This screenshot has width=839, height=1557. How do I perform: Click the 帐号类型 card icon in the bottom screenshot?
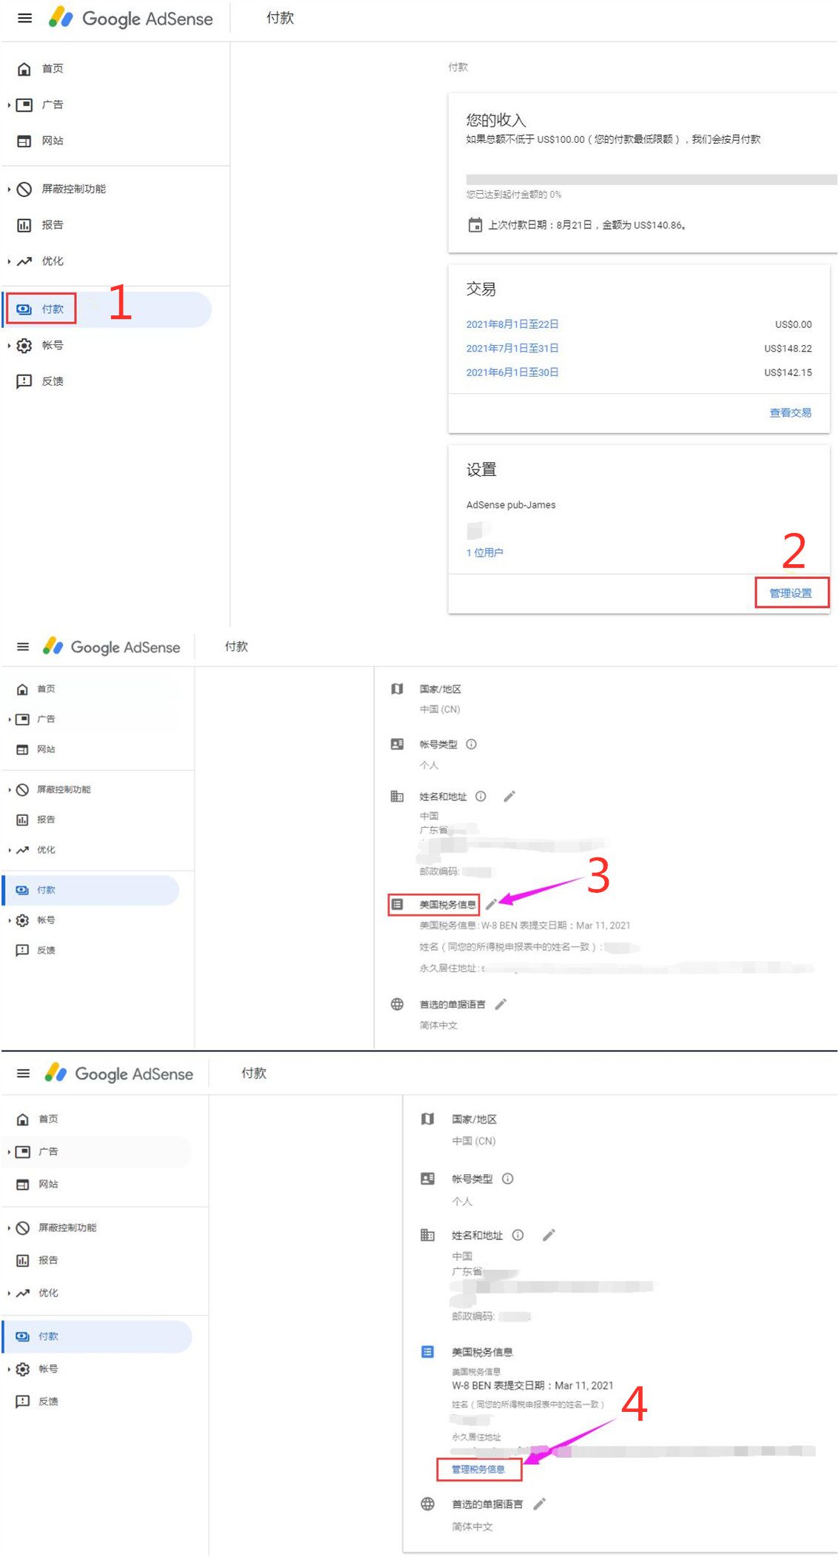(427, 1179)
